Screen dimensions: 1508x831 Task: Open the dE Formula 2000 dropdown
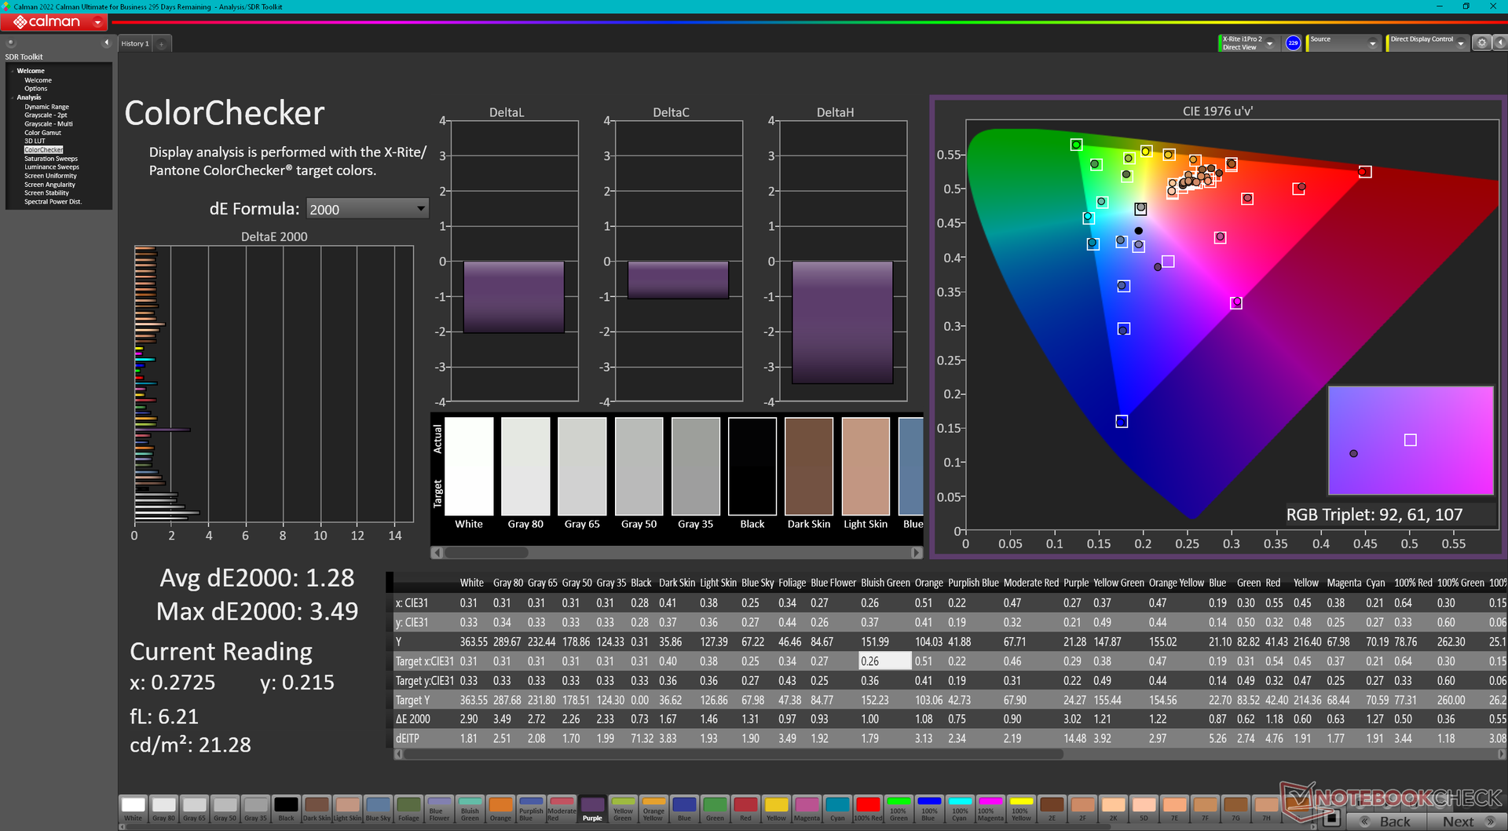tap(367, 209)
